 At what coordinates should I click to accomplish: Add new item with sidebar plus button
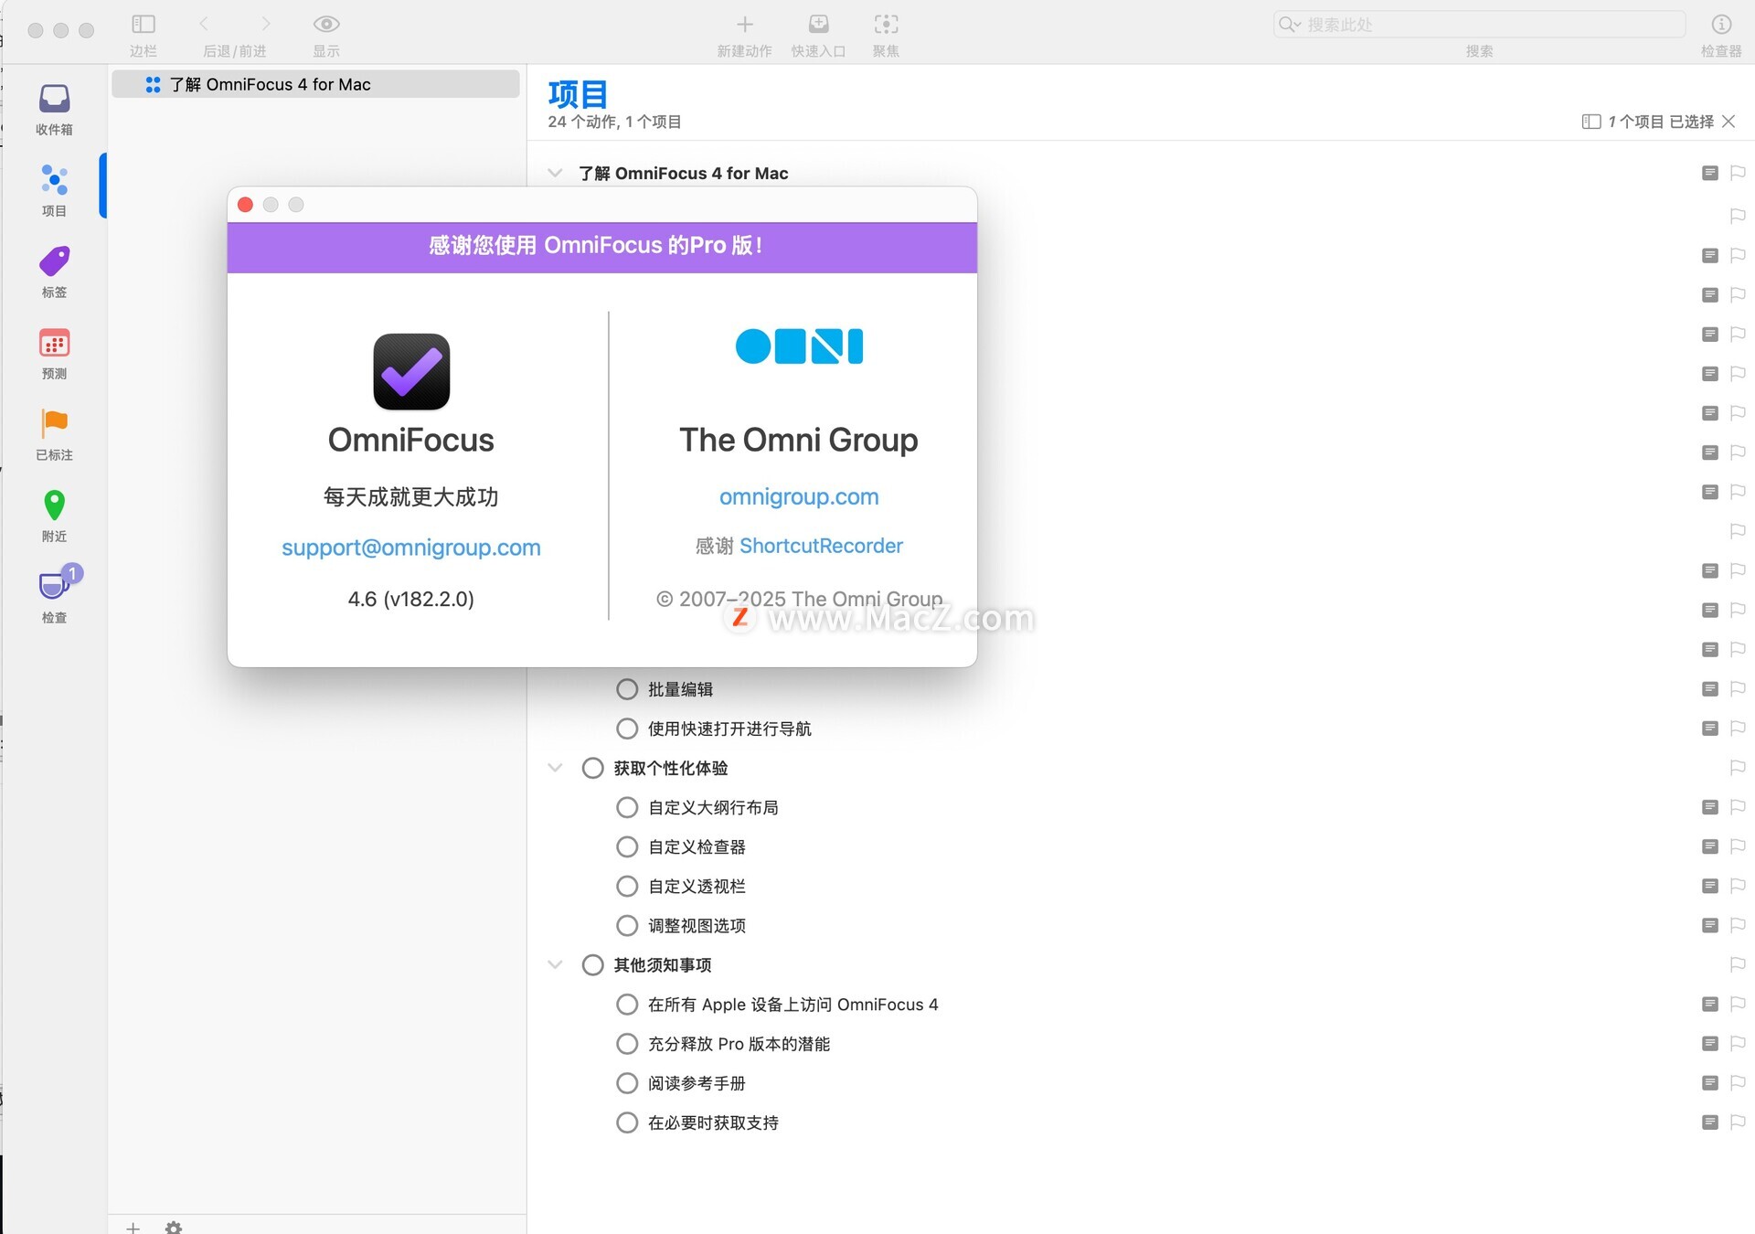133,1227
